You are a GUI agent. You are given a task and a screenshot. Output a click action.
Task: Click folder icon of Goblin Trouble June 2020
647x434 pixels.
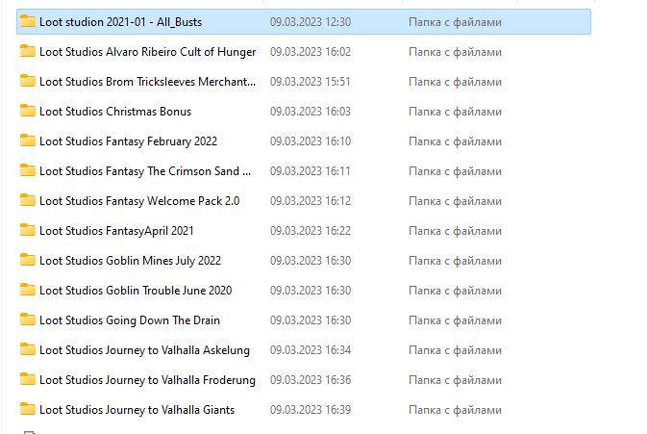pyautogui.click(x=28, y=290)
